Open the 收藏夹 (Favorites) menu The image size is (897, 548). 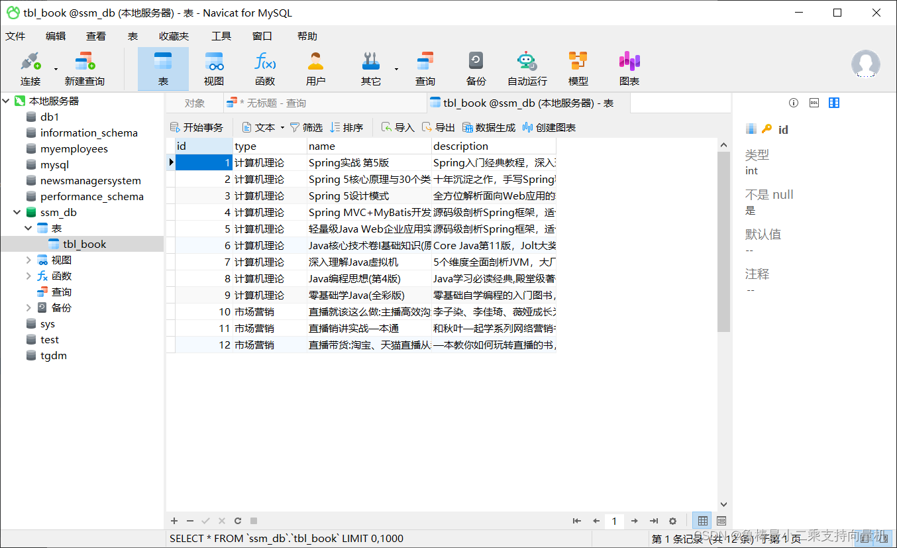pos(174,36)
